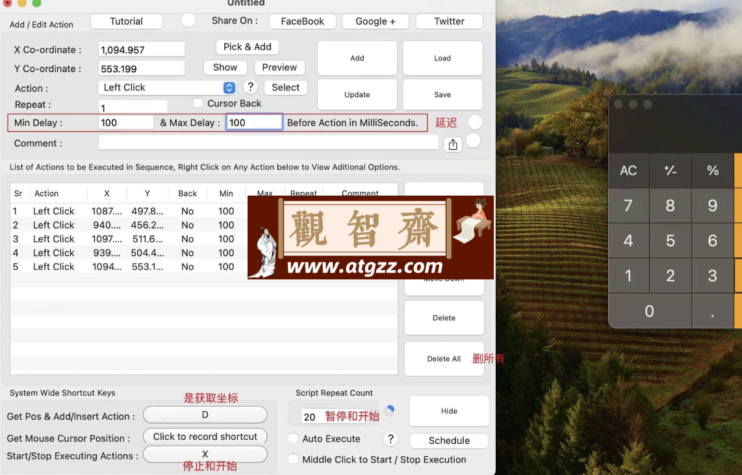Open the Schedule button
The height and width of the screenshot is (475, 742).
449,441
